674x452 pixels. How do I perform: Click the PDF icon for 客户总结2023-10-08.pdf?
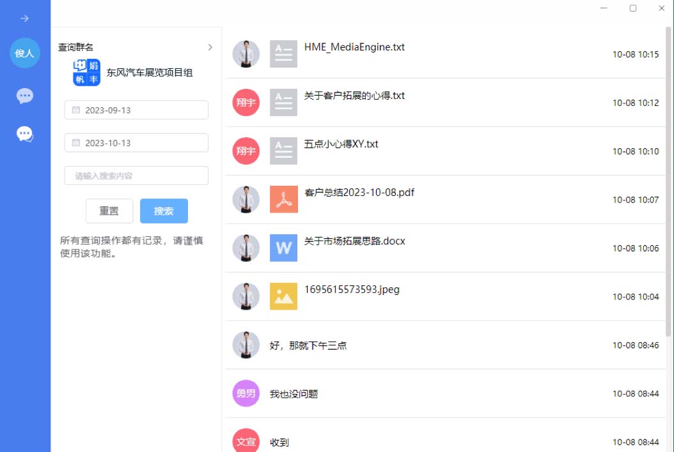pyautogui.click(x=283, y=200)
